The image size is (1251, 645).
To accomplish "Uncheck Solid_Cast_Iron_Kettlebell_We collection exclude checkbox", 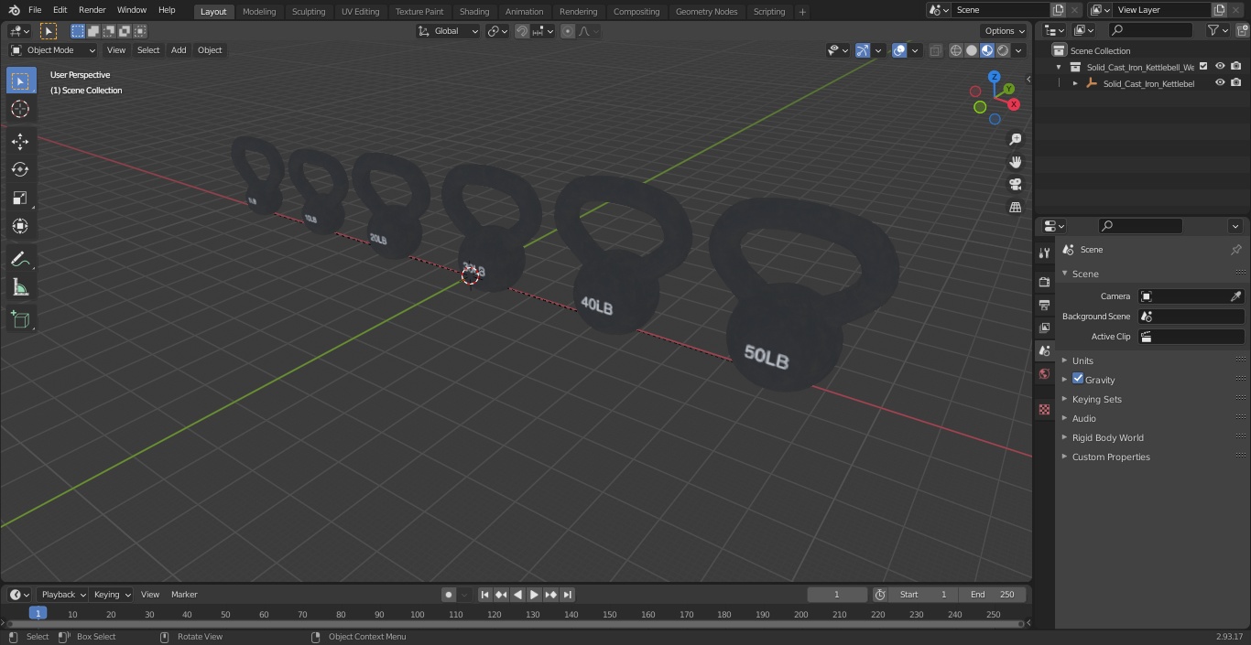I will [x=1203, y=67].
